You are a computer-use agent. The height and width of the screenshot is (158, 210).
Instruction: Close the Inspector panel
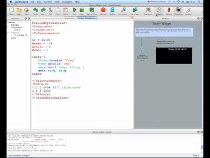[x=29, y=18]
